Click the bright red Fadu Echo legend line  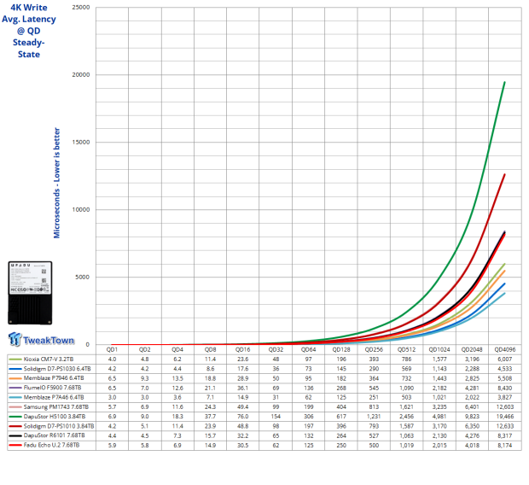coord(15,446)
